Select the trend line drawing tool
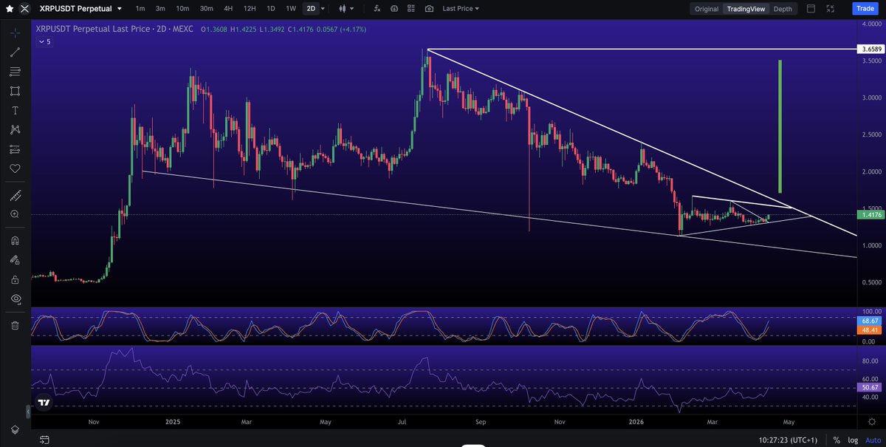The height and width of the screenshot is (447, 886). pos(15,52)
